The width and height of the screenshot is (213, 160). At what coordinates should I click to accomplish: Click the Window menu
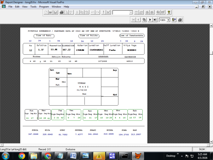(57, 6)
